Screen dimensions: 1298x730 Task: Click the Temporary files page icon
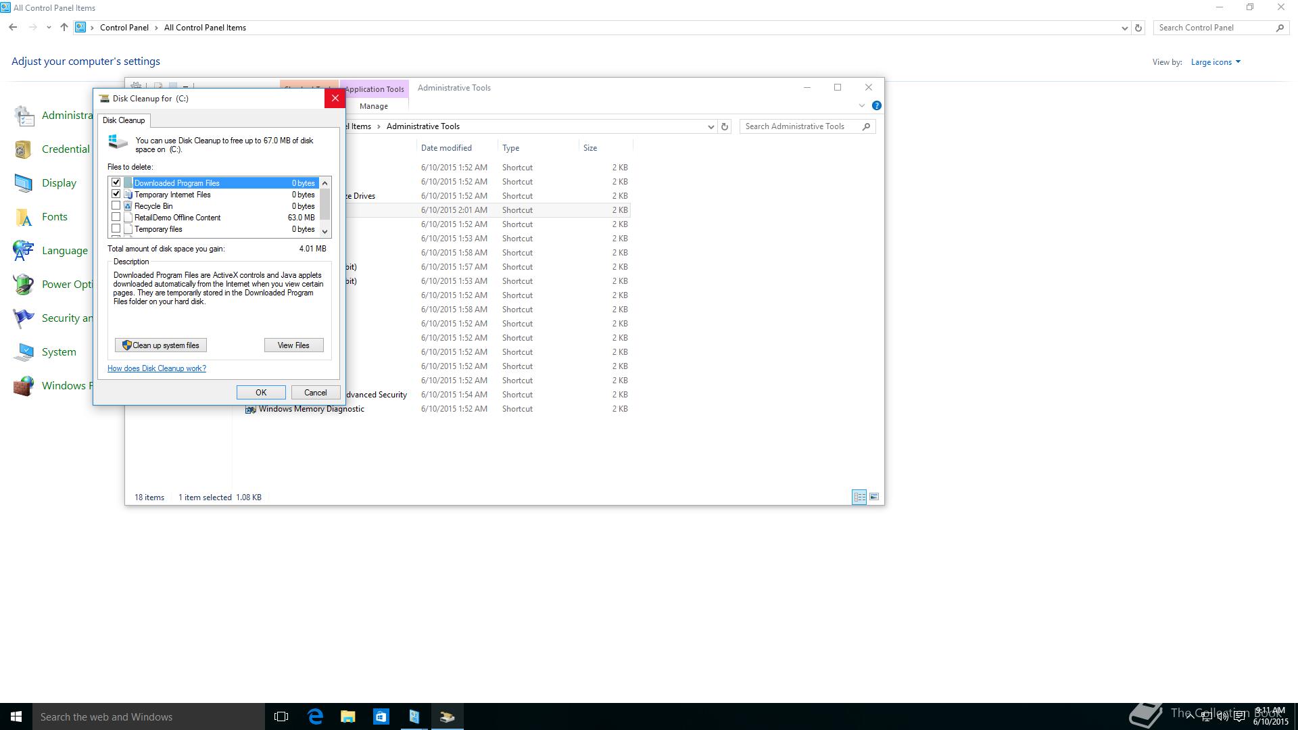click(128, 229)
